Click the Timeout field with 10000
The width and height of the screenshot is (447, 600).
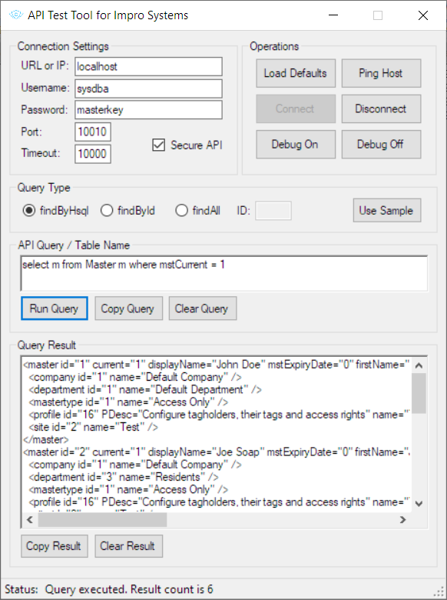coord(93,153)
